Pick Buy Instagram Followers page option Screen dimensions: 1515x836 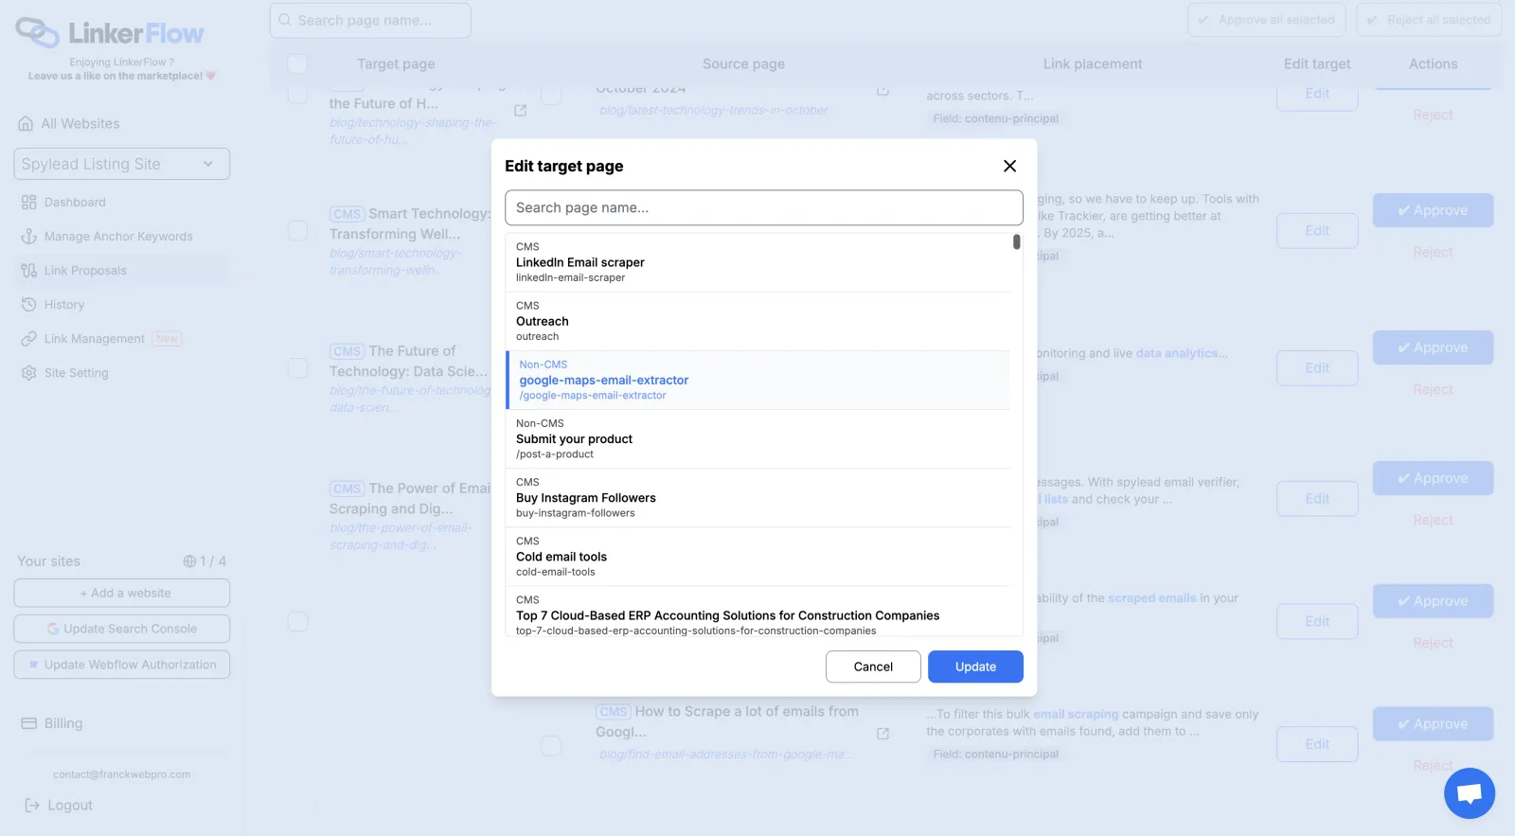758,497
